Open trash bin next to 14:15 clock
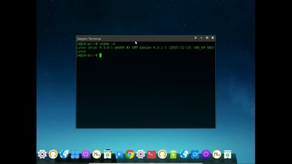Image resolution: width=292 pixels, height=164 pixels. click(x=108, y=154)
